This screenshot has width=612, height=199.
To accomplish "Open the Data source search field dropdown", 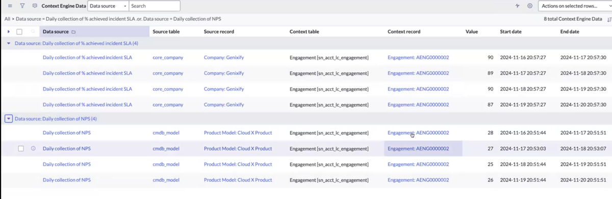I will (108, 6).
